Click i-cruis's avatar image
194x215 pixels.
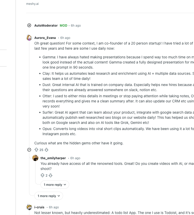coord(29,207)
